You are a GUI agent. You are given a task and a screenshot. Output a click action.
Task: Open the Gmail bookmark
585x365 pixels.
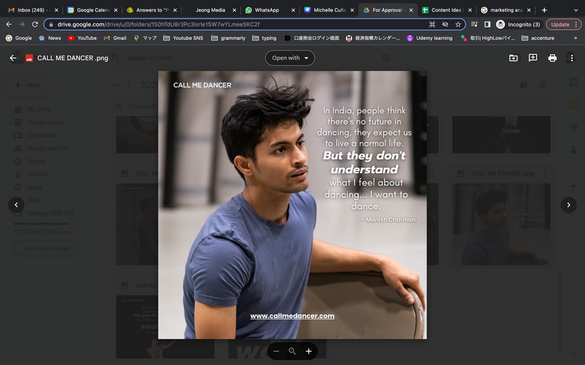click(x=115, y=38)
